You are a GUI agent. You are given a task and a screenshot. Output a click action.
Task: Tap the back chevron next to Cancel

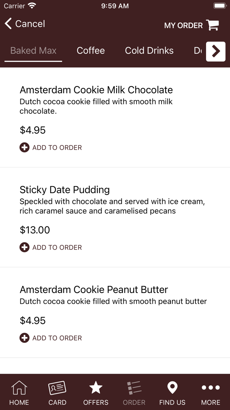(x=8, y=24)
